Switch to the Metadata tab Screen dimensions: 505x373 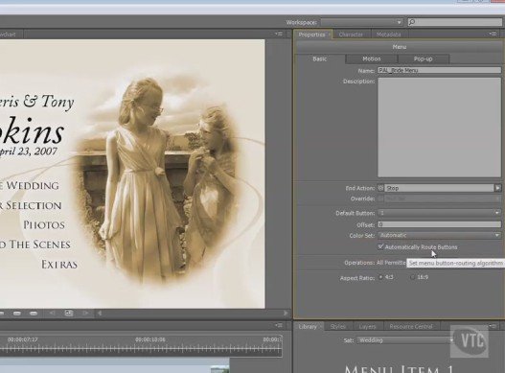point(388,35)
